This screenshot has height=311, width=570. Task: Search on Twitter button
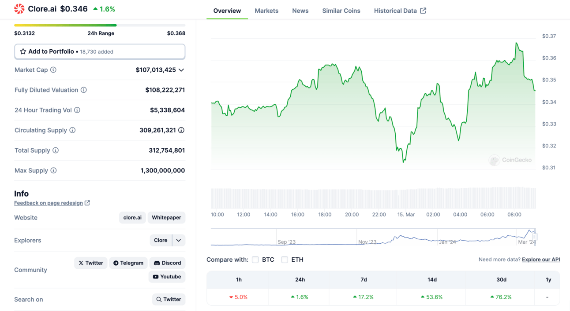pyautogui.click(x=169, y=300)
